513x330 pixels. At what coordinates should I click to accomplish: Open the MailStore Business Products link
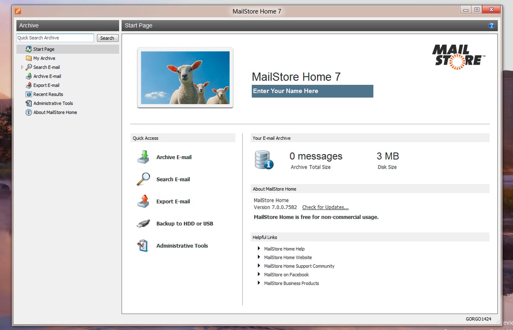pyautogui.click(x=291, y=283)
